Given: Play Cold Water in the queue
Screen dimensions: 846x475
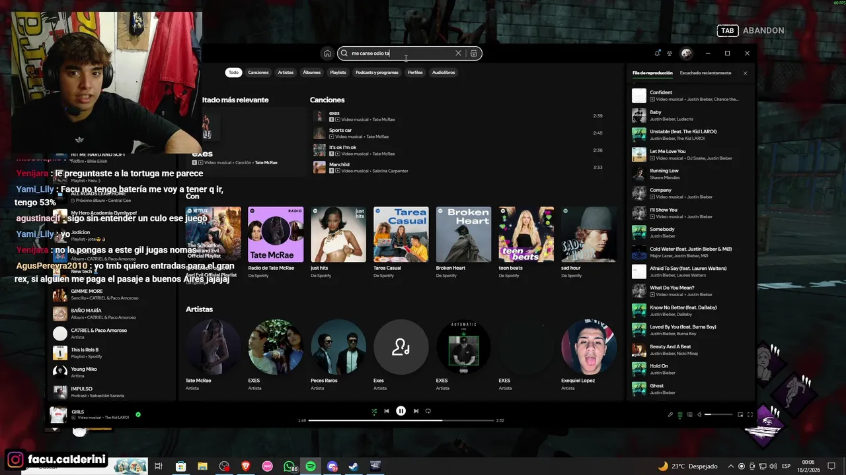Looking at the screenshot, I should 691,252.
